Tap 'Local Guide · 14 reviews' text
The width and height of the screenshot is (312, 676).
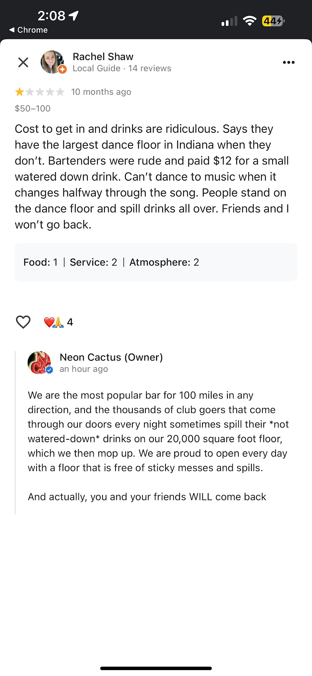click(x=122, y=68)
